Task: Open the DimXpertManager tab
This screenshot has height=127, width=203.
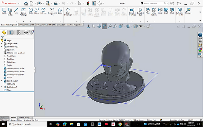Action: pyautogui.click(x=26, y=33)
